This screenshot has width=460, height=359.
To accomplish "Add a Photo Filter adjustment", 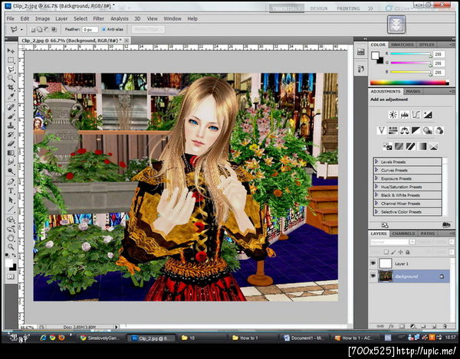I will click(428, 130).
